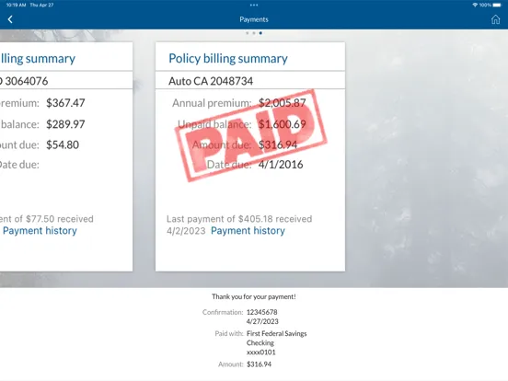The height and width of the screenshot is (381, 508).
Task: Tap the three-dot multitasking indicator
Action: click(254, 5)
